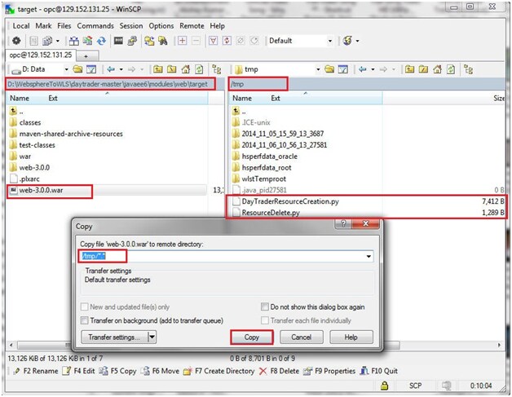Click the lock icon in status bar

(x=385, y=386)
